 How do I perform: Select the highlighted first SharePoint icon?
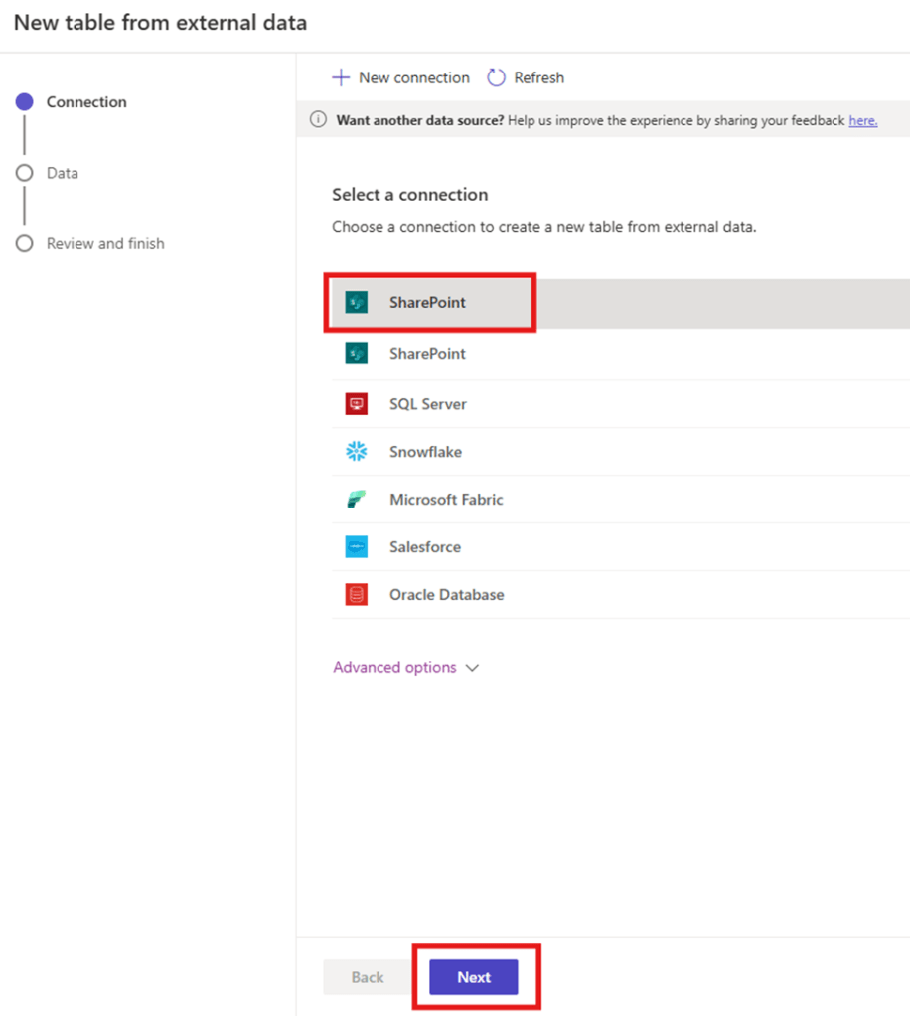356,302
